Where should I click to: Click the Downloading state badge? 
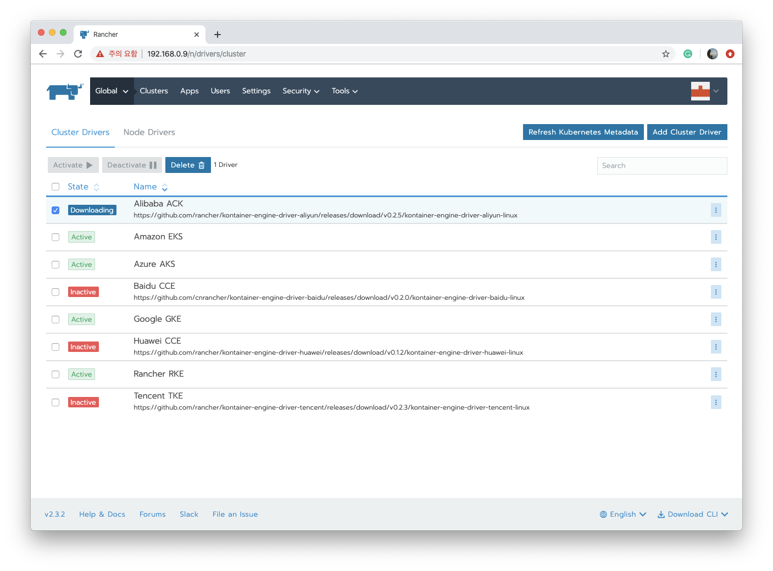(92, 210)
